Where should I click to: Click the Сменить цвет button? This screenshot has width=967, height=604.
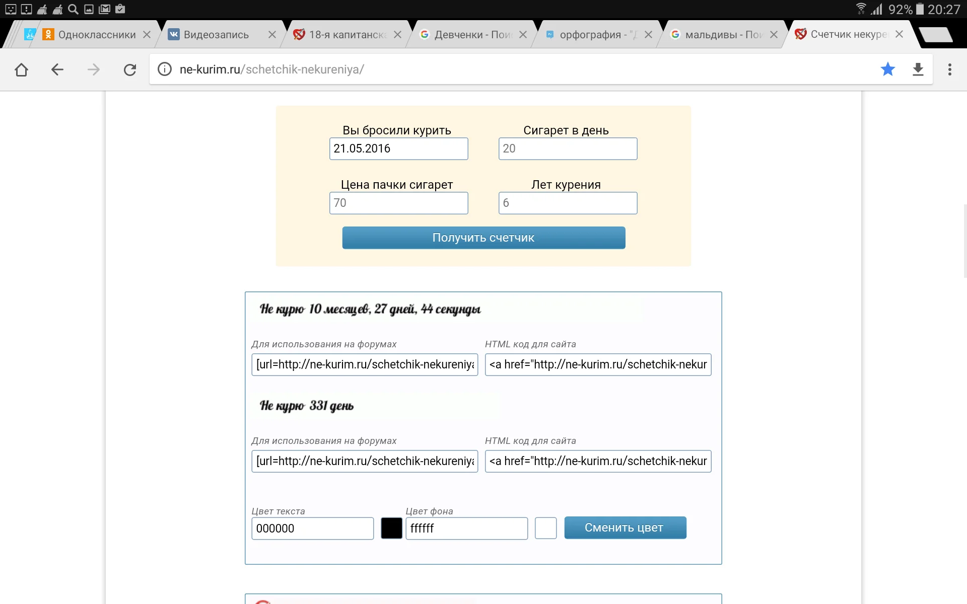pyautogui.click(x=625, y=527)
